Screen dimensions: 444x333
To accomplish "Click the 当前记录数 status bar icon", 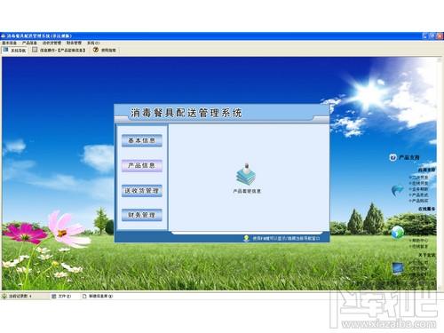I will point(4,296).
